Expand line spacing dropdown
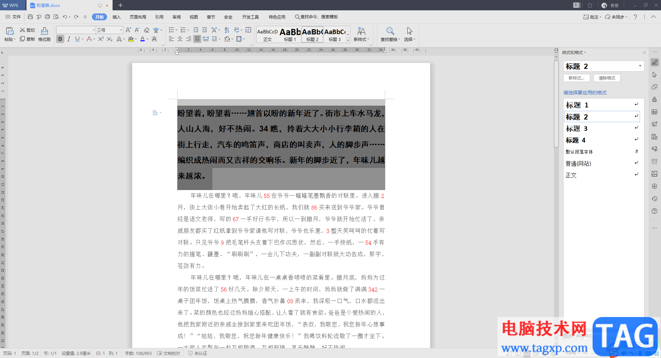Image resolution: width=661 pixels, height=358 pixels. point(219,39)
